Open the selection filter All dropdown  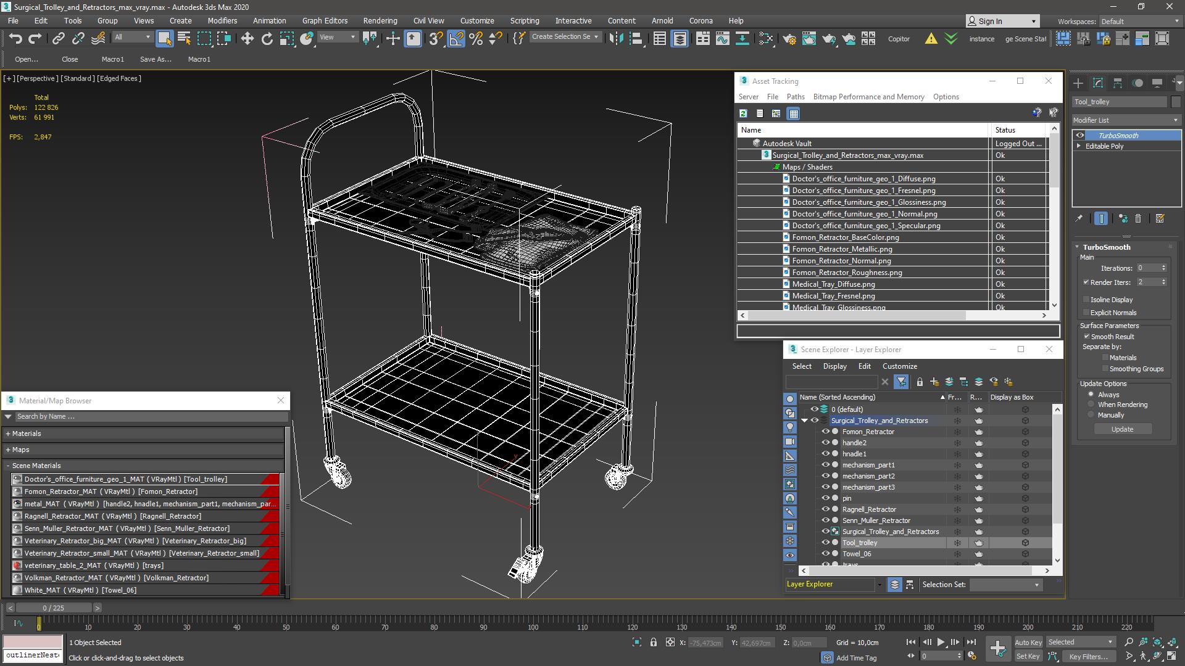(132, 38)
